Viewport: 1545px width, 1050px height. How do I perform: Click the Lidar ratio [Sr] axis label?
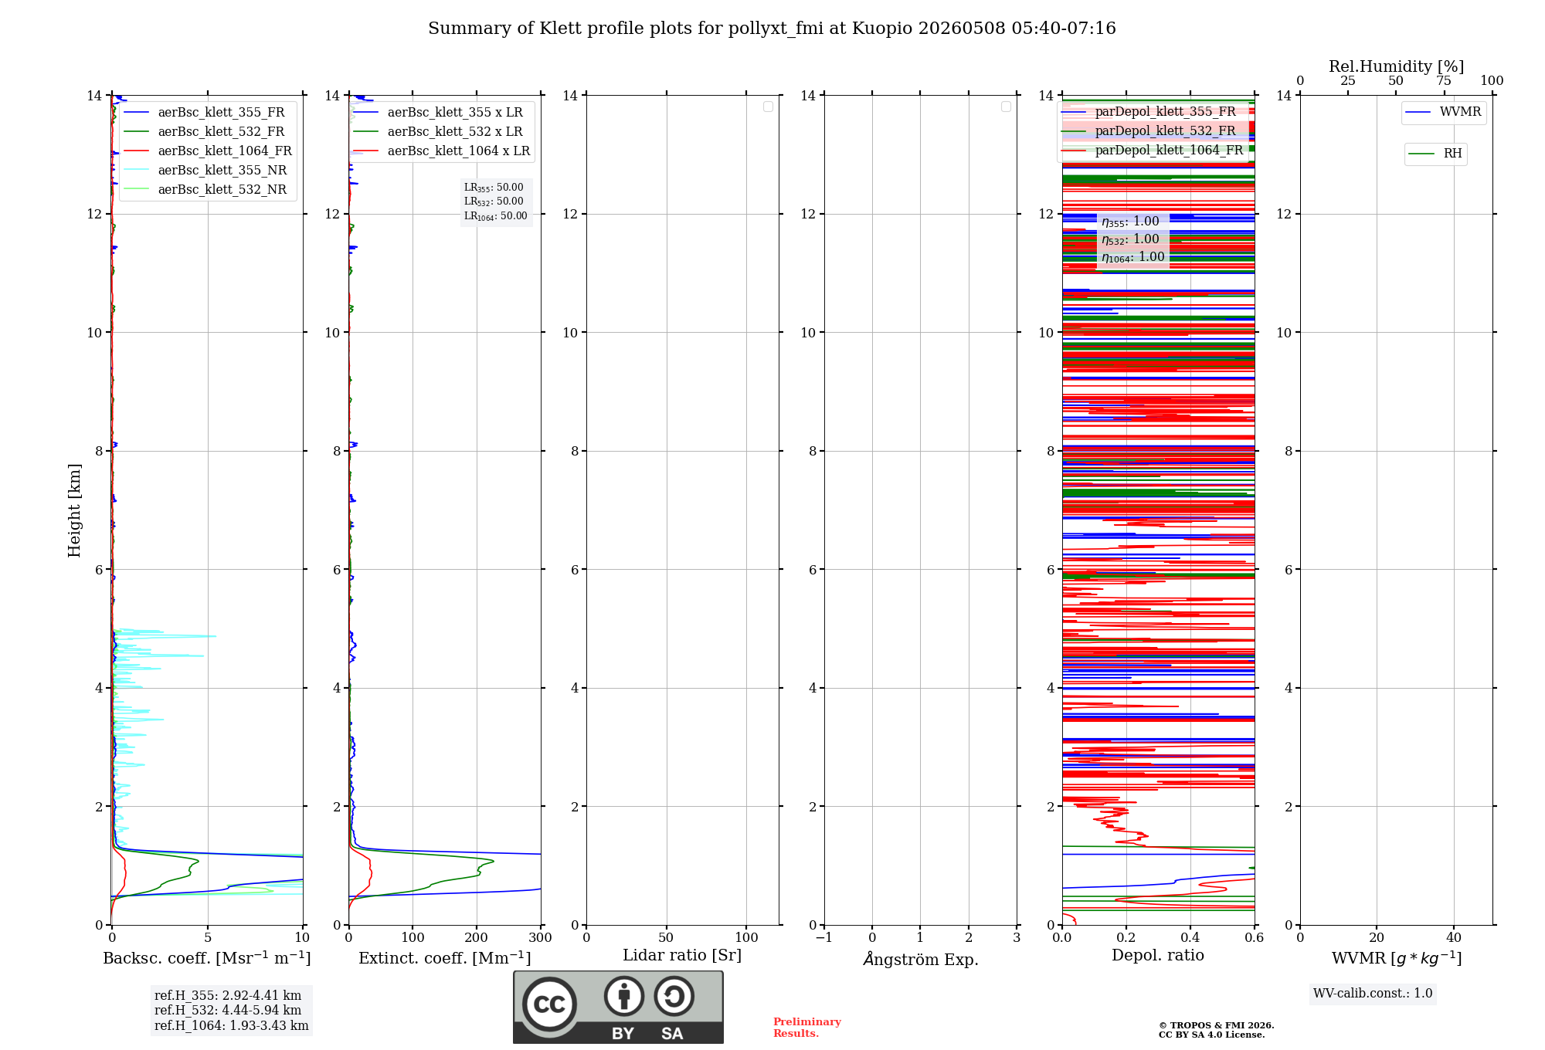(x=682, y=956)
